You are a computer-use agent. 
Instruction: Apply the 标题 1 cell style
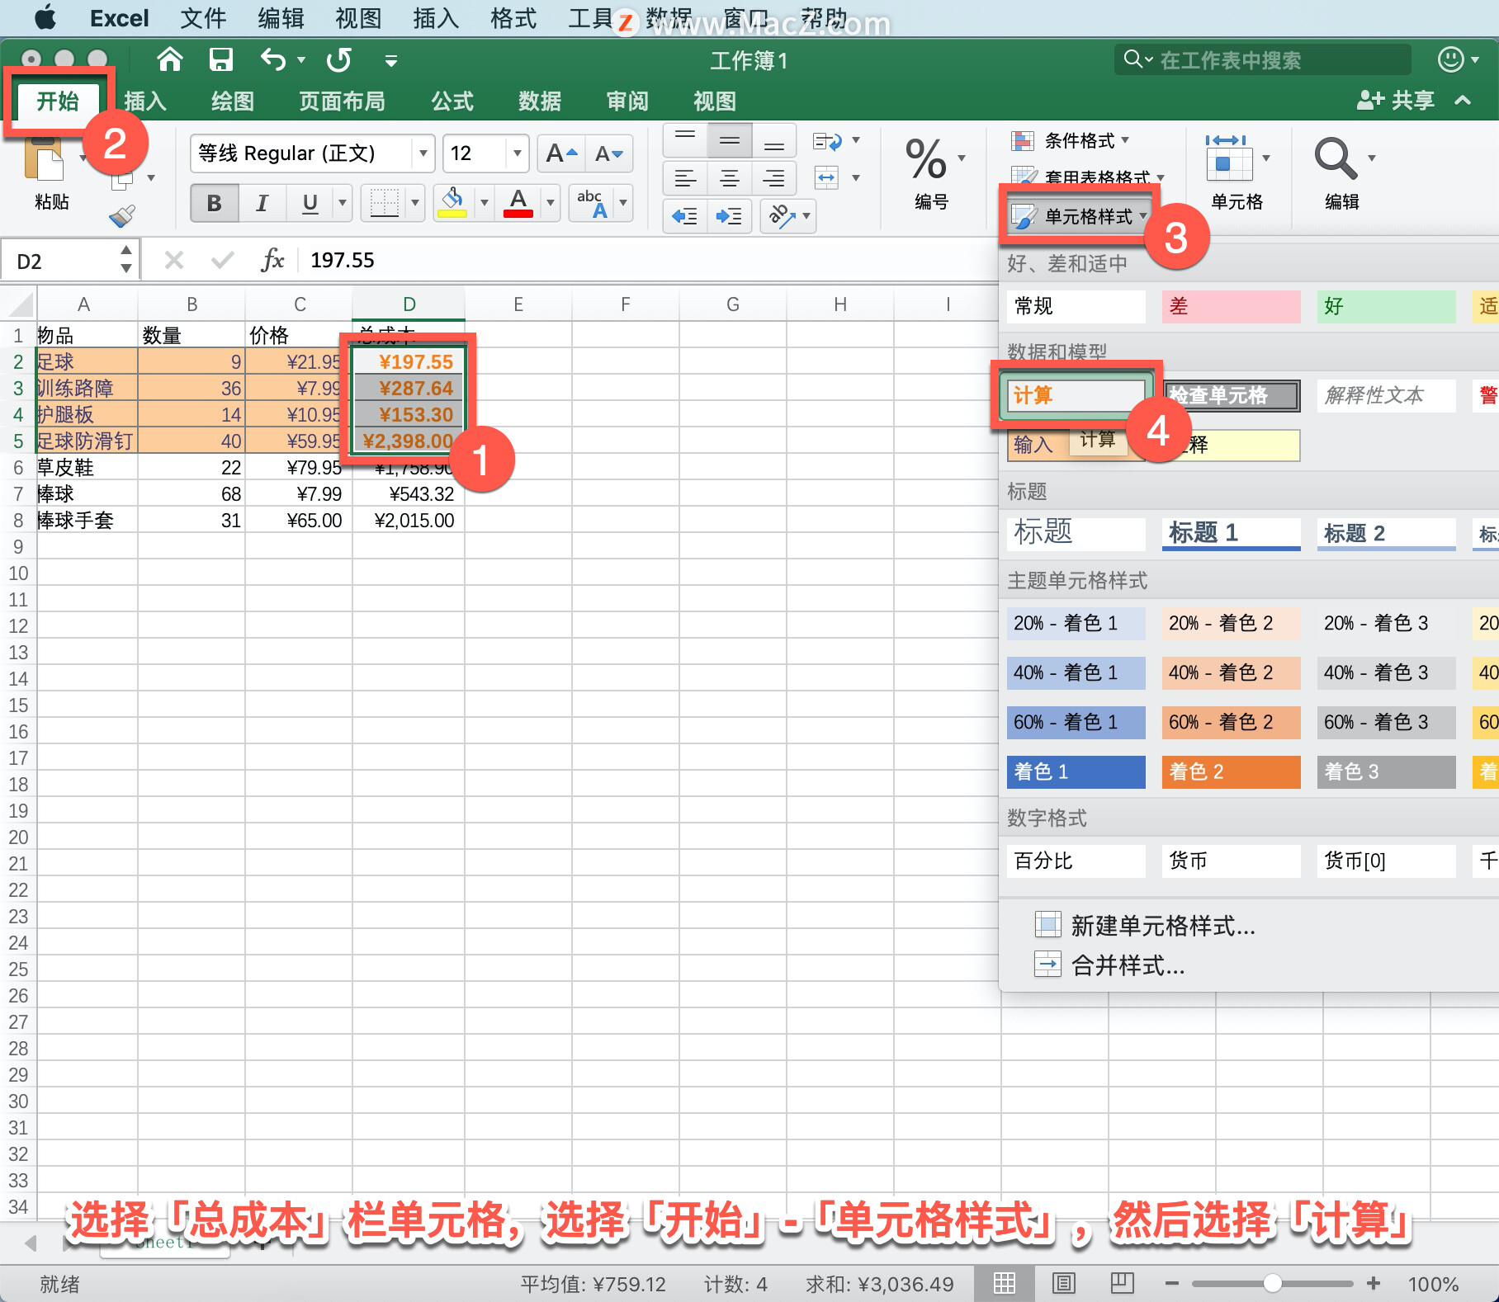(x=1232, y=533)
